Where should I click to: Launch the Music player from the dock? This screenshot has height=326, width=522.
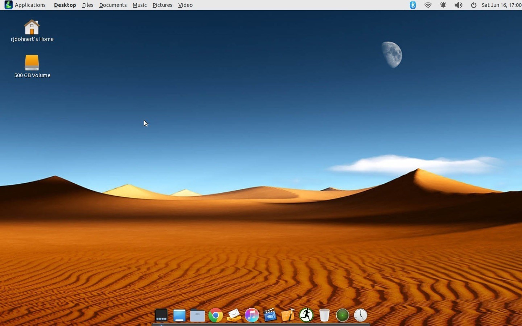[252, 315]
